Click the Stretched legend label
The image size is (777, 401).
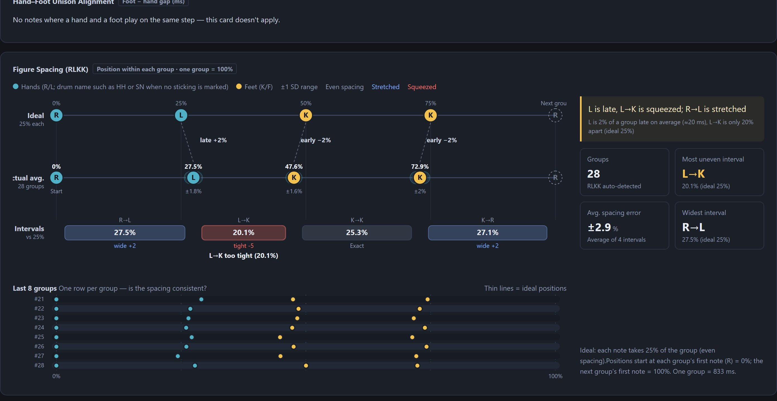pyautogui.click(x=385, y=87)
